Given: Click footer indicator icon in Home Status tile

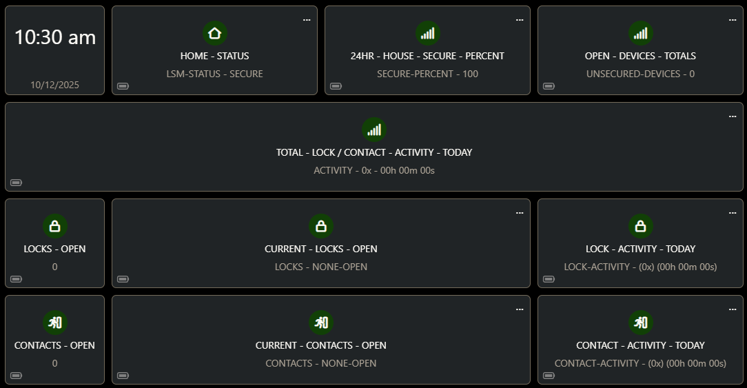Looking at the screenshot, I should pos(123,86).
